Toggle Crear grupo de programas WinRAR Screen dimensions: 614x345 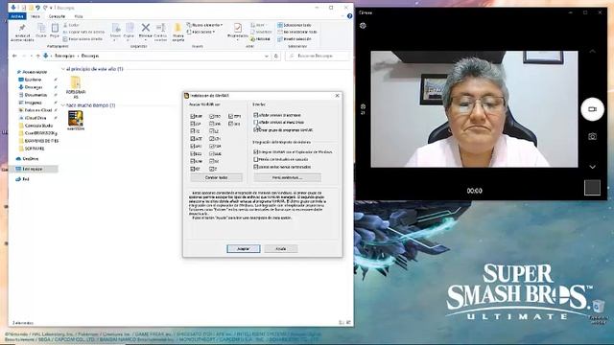(256, 129)
